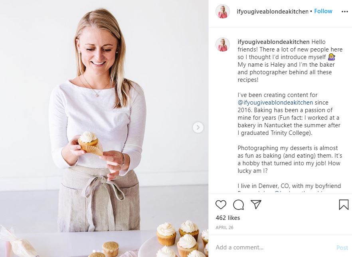Open the three-dot more options menu
This screenshot has height=257, width=352.
pos(344,12)
